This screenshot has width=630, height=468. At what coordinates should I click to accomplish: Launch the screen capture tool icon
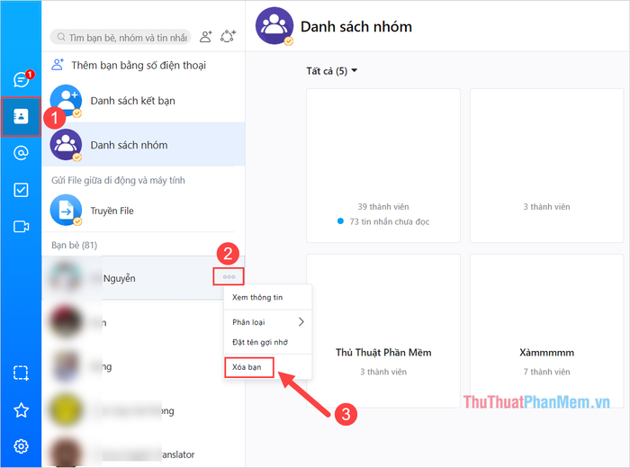[21, 373]
